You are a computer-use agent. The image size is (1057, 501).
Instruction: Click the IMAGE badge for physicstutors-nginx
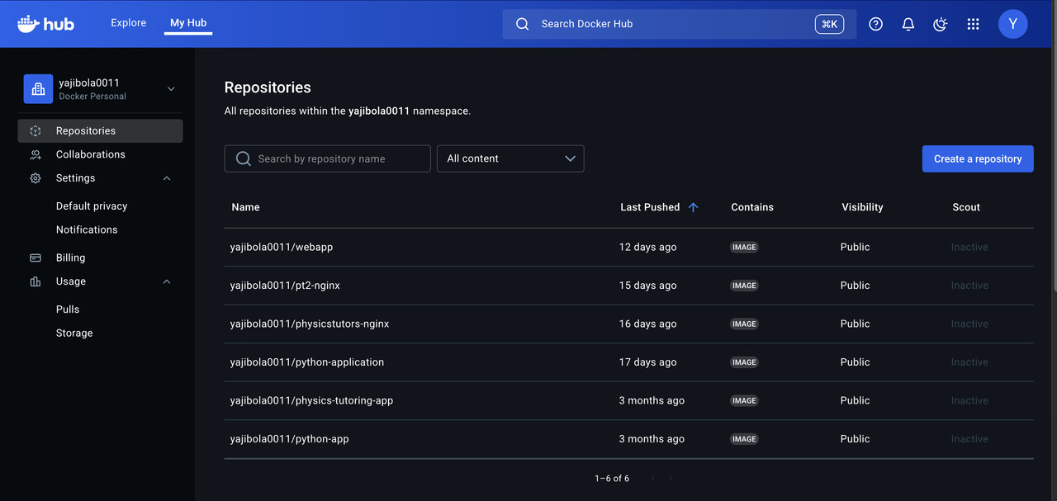tap(744, 324)
